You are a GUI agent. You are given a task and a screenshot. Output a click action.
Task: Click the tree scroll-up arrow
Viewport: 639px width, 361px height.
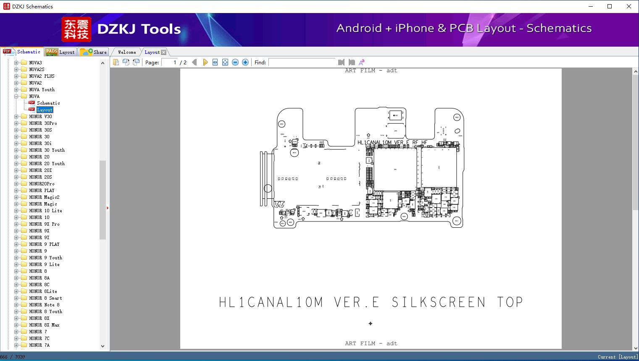(103, 63)
